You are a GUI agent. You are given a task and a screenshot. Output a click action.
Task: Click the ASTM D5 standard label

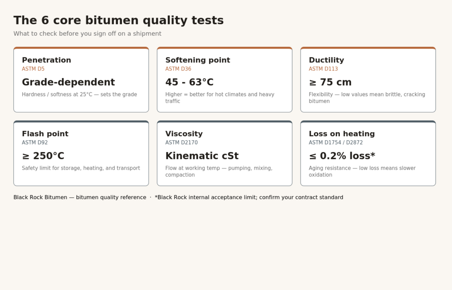[x=33, y=69]
